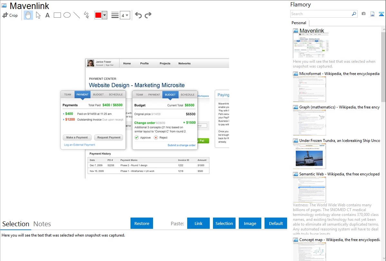Click icon beside Graph (mathematics) entry

[295, 107]
